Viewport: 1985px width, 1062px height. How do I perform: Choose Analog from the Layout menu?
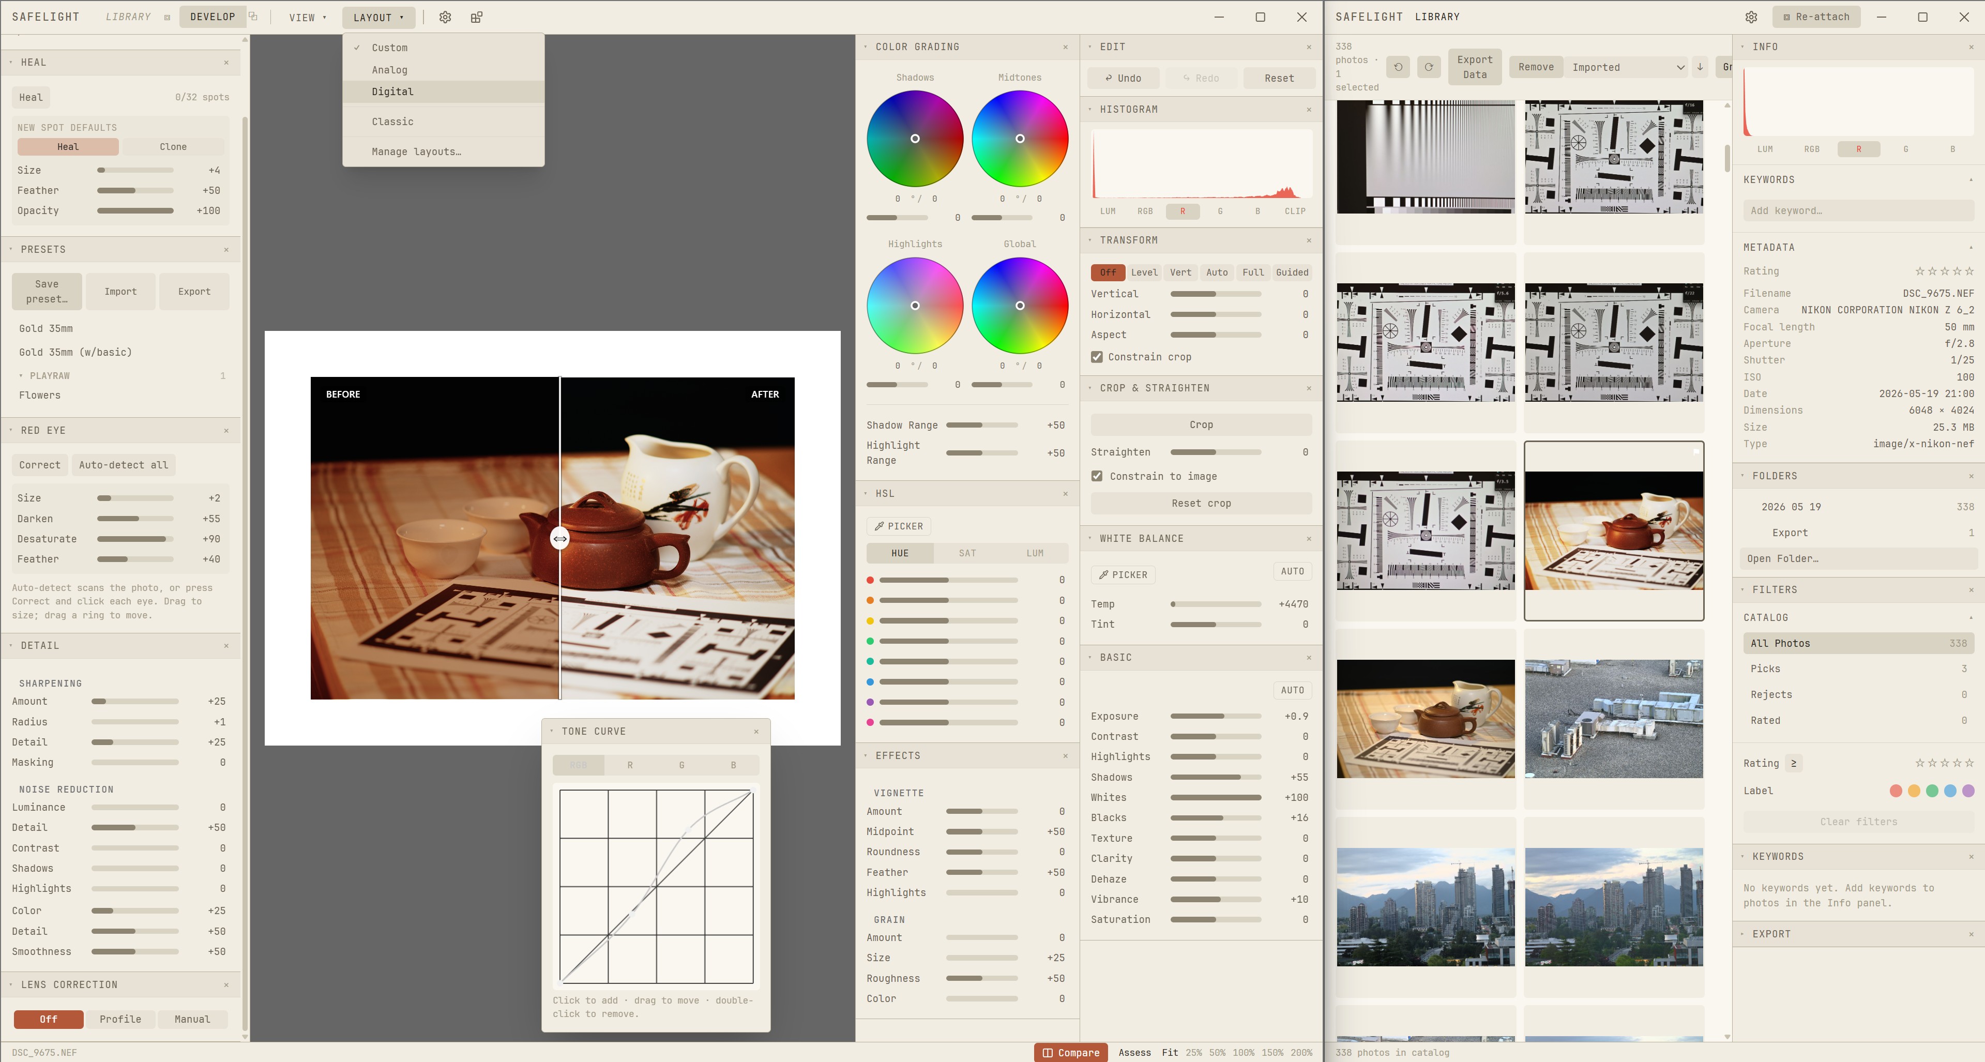[x=443, y=69]
